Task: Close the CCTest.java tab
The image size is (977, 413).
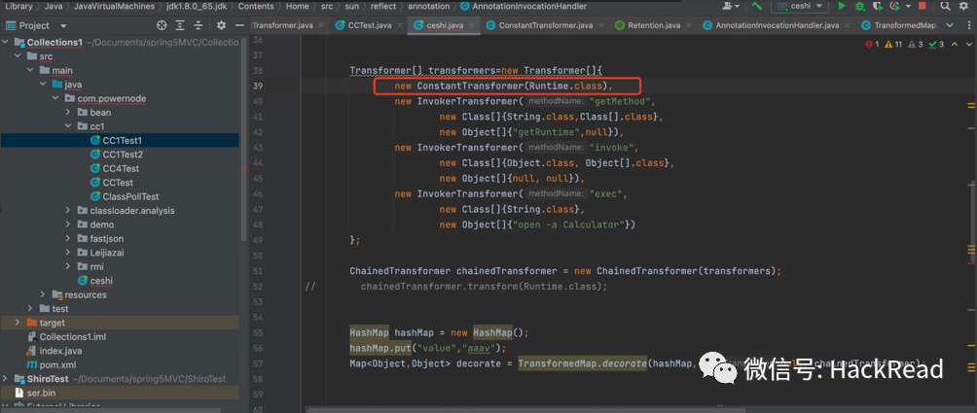Action: (x=399, y=25)
